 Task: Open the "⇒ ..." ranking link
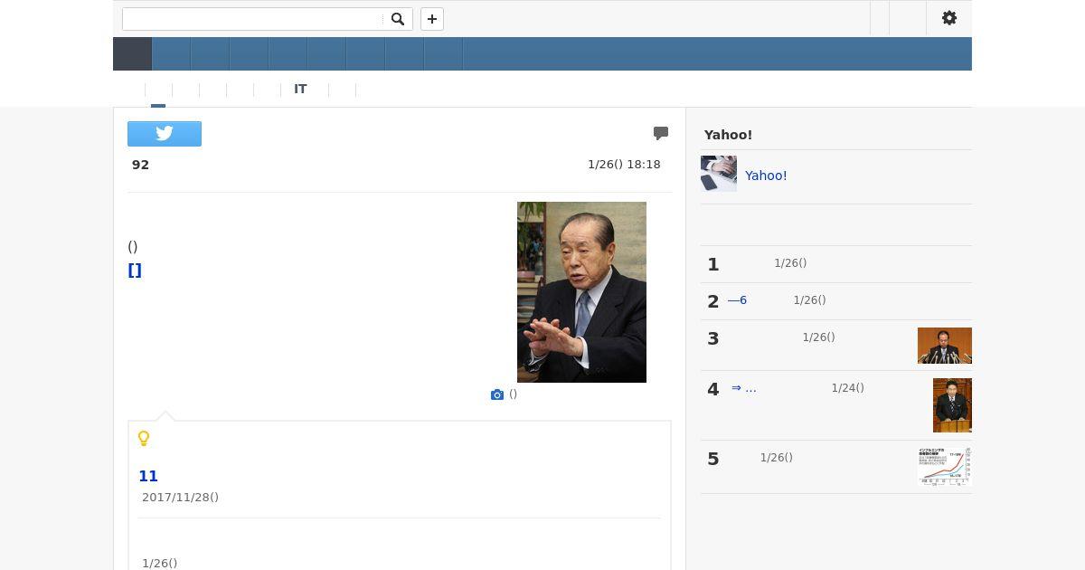pos(743,388)
